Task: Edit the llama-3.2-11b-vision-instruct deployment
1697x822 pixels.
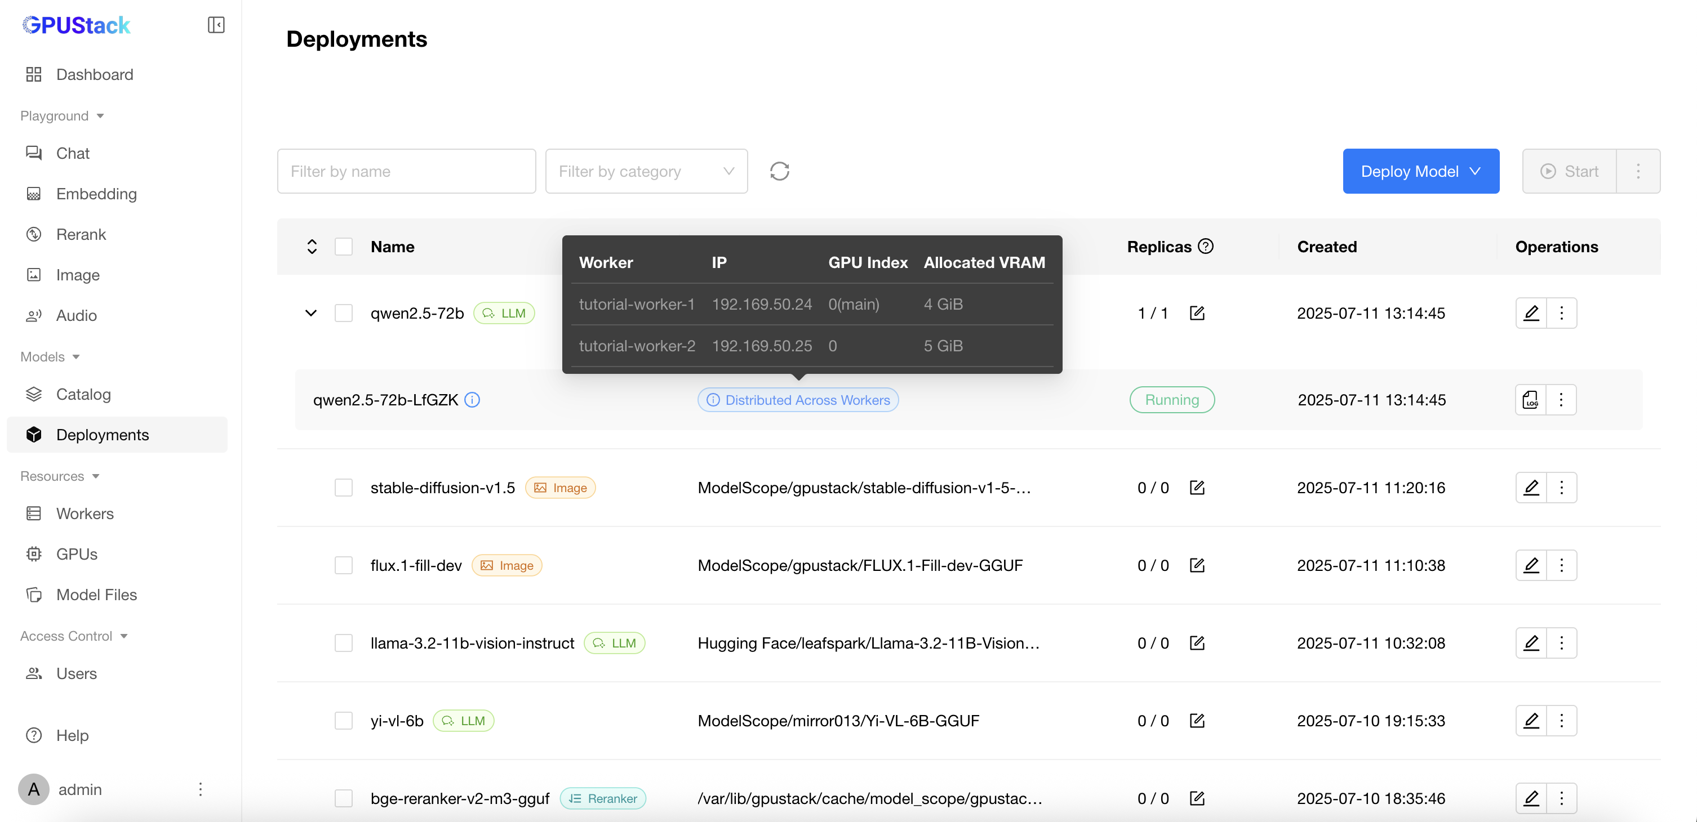Action: point(1531,643)
